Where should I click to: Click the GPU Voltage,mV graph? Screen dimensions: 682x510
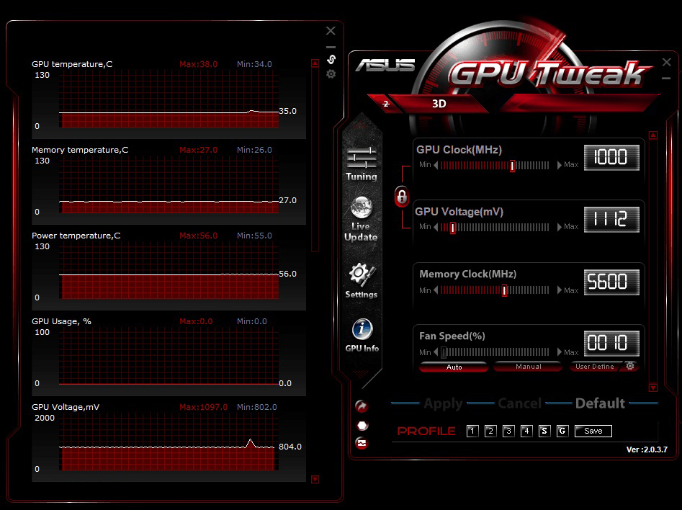[x=169, y=442]
